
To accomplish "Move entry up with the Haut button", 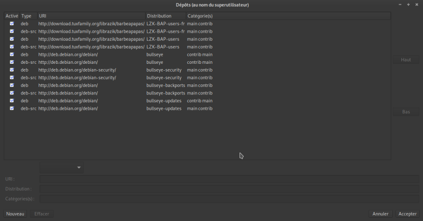I will coord(406,60).
